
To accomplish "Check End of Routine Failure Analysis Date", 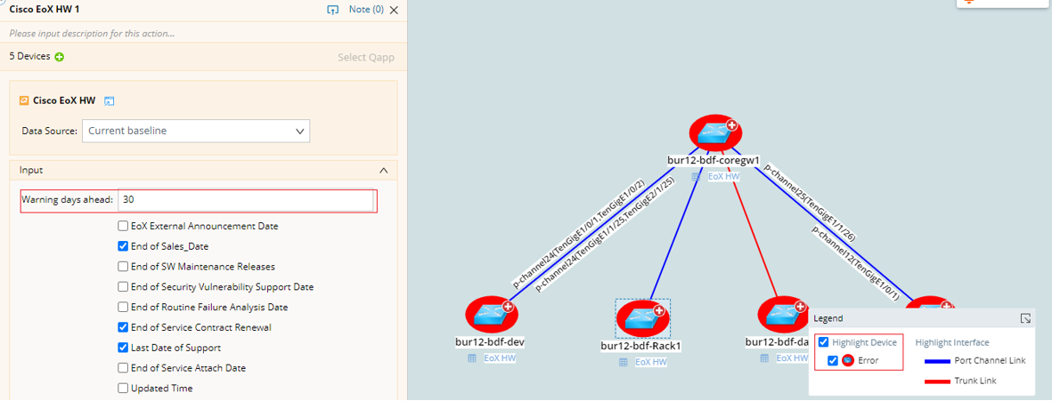I will tap(123, 308).
